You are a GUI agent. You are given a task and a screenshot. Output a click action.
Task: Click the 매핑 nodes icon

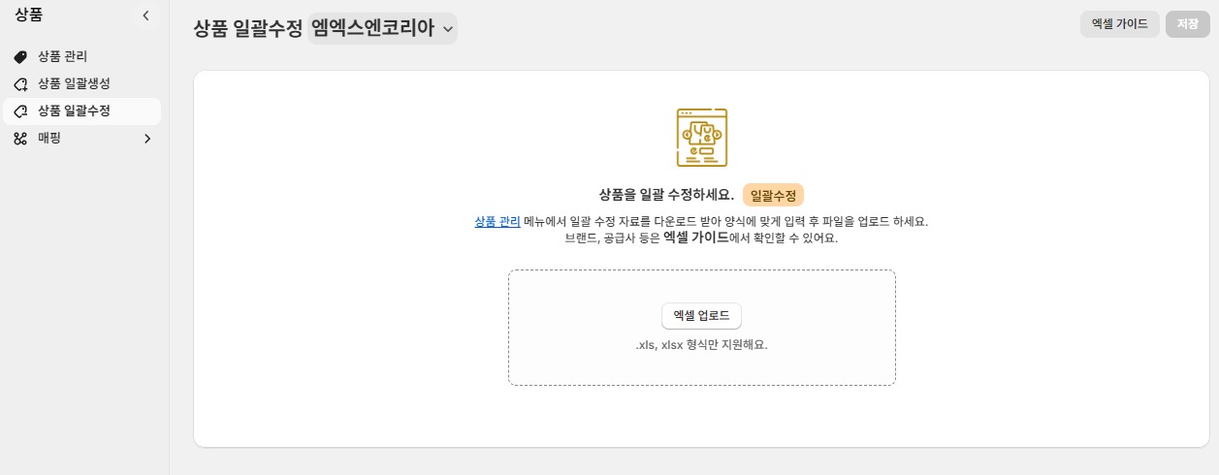click(x=20, y=139)
